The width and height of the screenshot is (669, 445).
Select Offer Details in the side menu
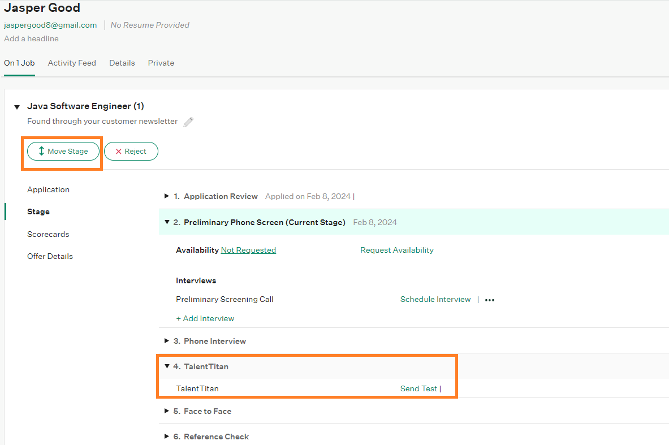pyautogui.click(x=50, y=256)
